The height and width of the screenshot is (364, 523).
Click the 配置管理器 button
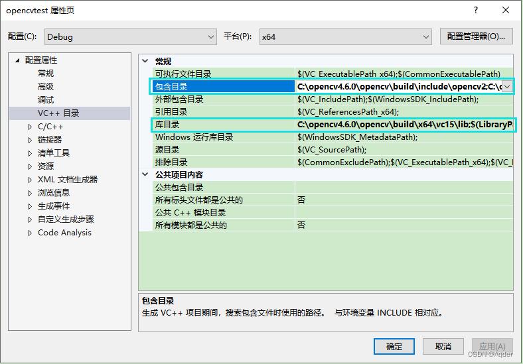pos(476,37)
